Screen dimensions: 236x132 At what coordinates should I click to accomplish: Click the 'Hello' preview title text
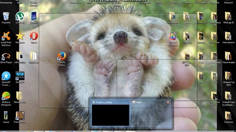click(x=139, y=102)
